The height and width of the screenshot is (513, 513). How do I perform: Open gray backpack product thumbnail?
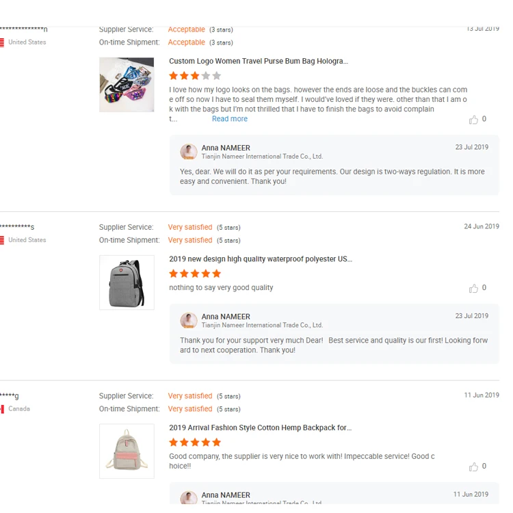(127, 282)
